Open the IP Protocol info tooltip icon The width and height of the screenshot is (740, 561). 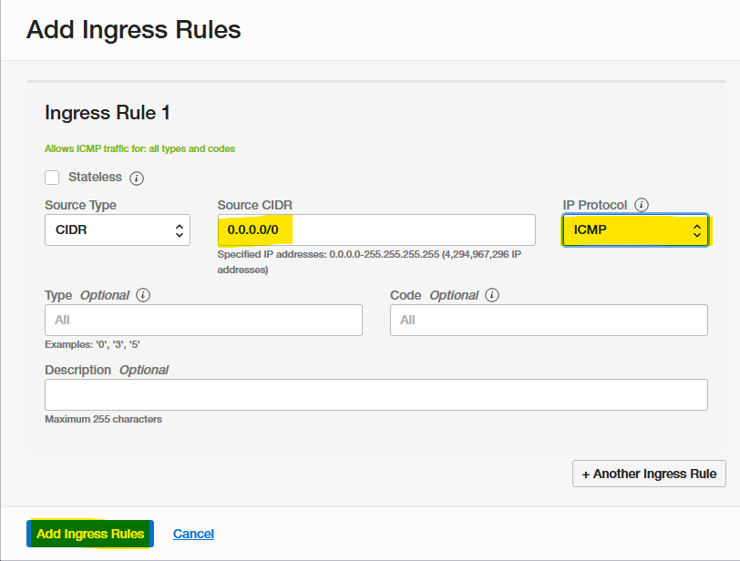[642, 205]
